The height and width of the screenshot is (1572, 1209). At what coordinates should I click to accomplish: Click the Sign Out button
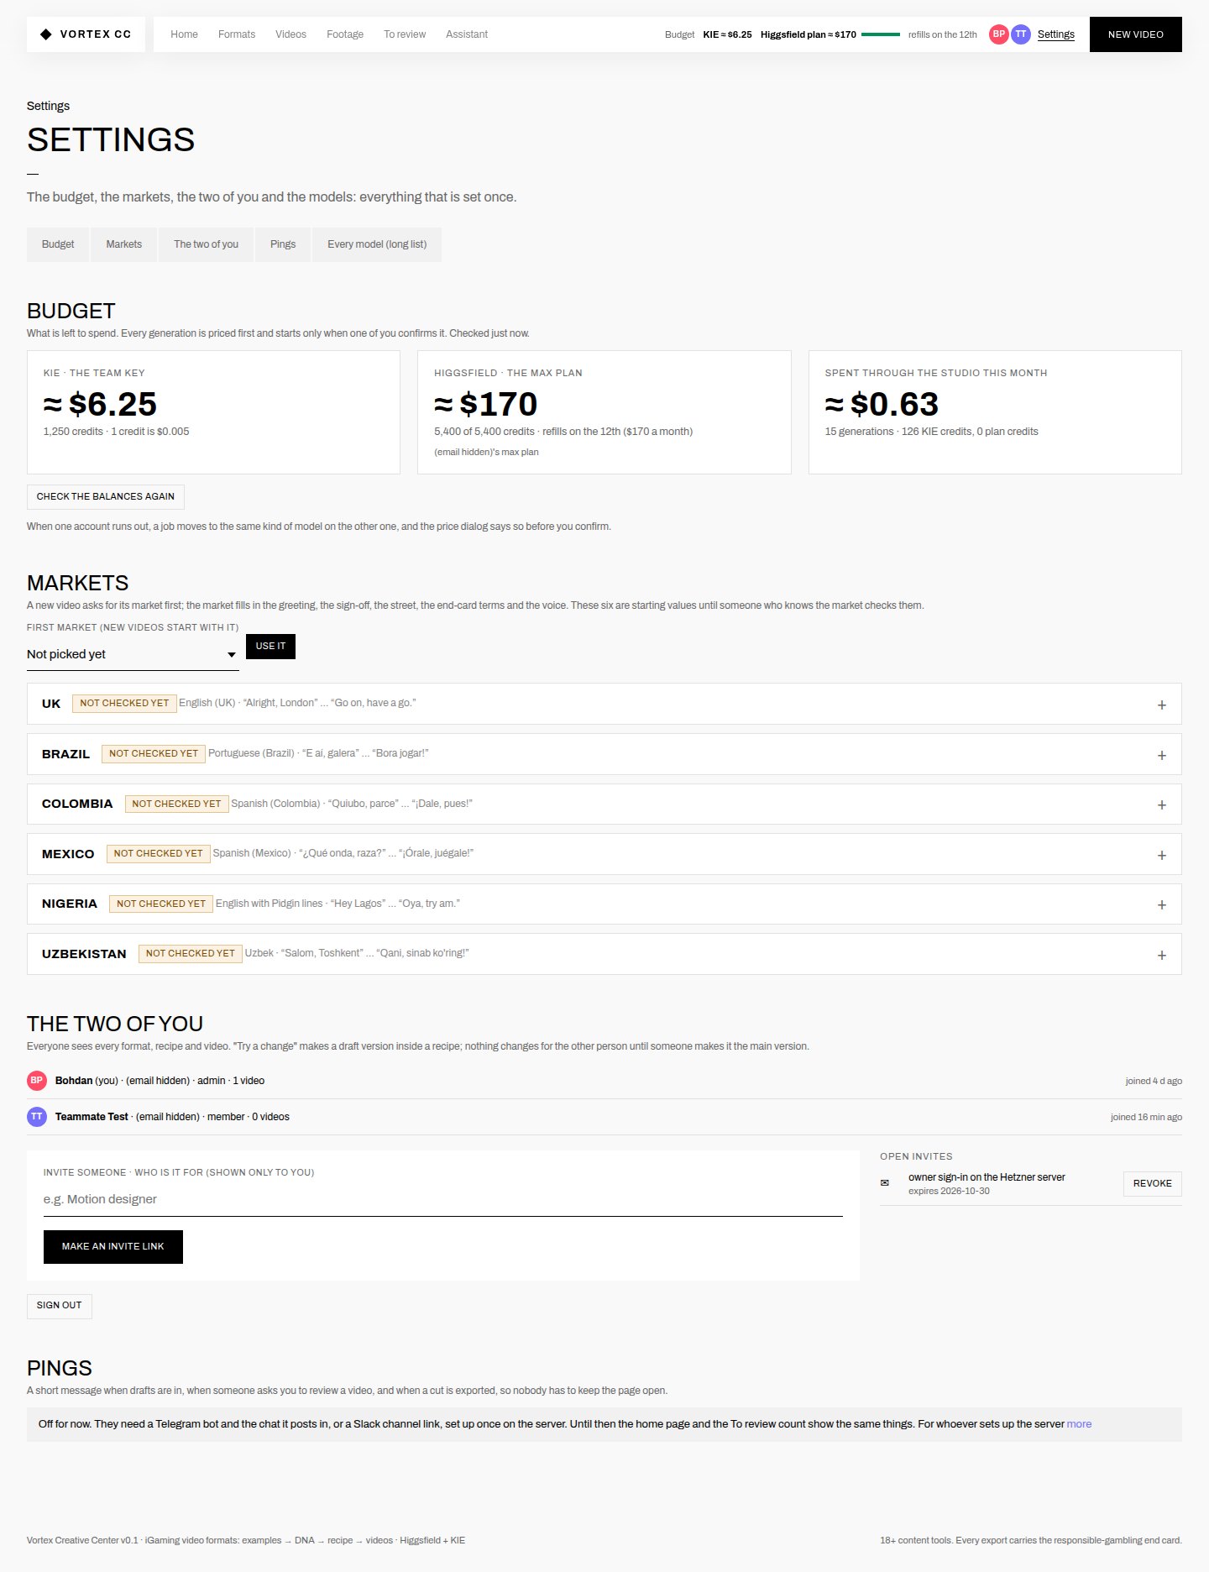coord(59,1306)
